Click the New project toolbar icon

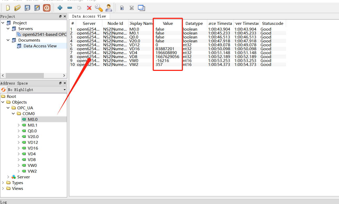tap(8, 8)
